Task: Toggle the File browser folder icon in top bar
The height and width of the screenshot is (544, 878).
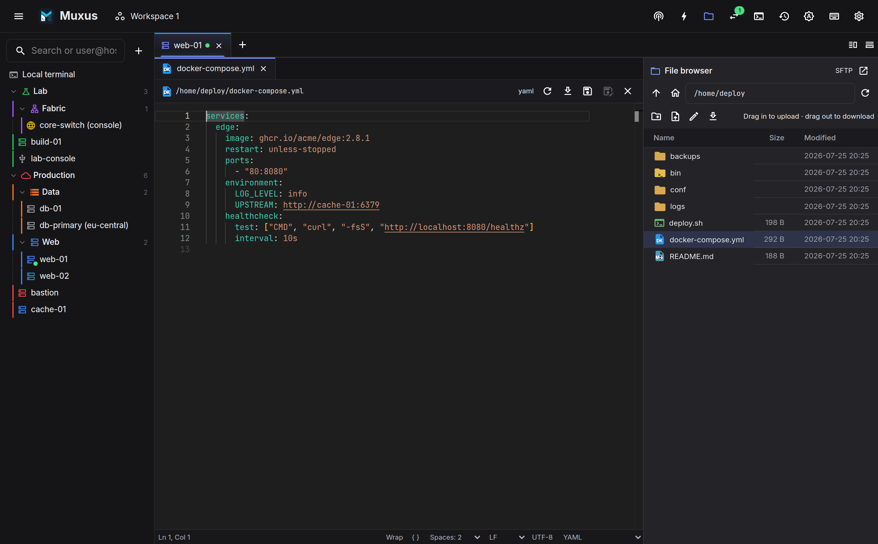Action: (x=709, y=16)
